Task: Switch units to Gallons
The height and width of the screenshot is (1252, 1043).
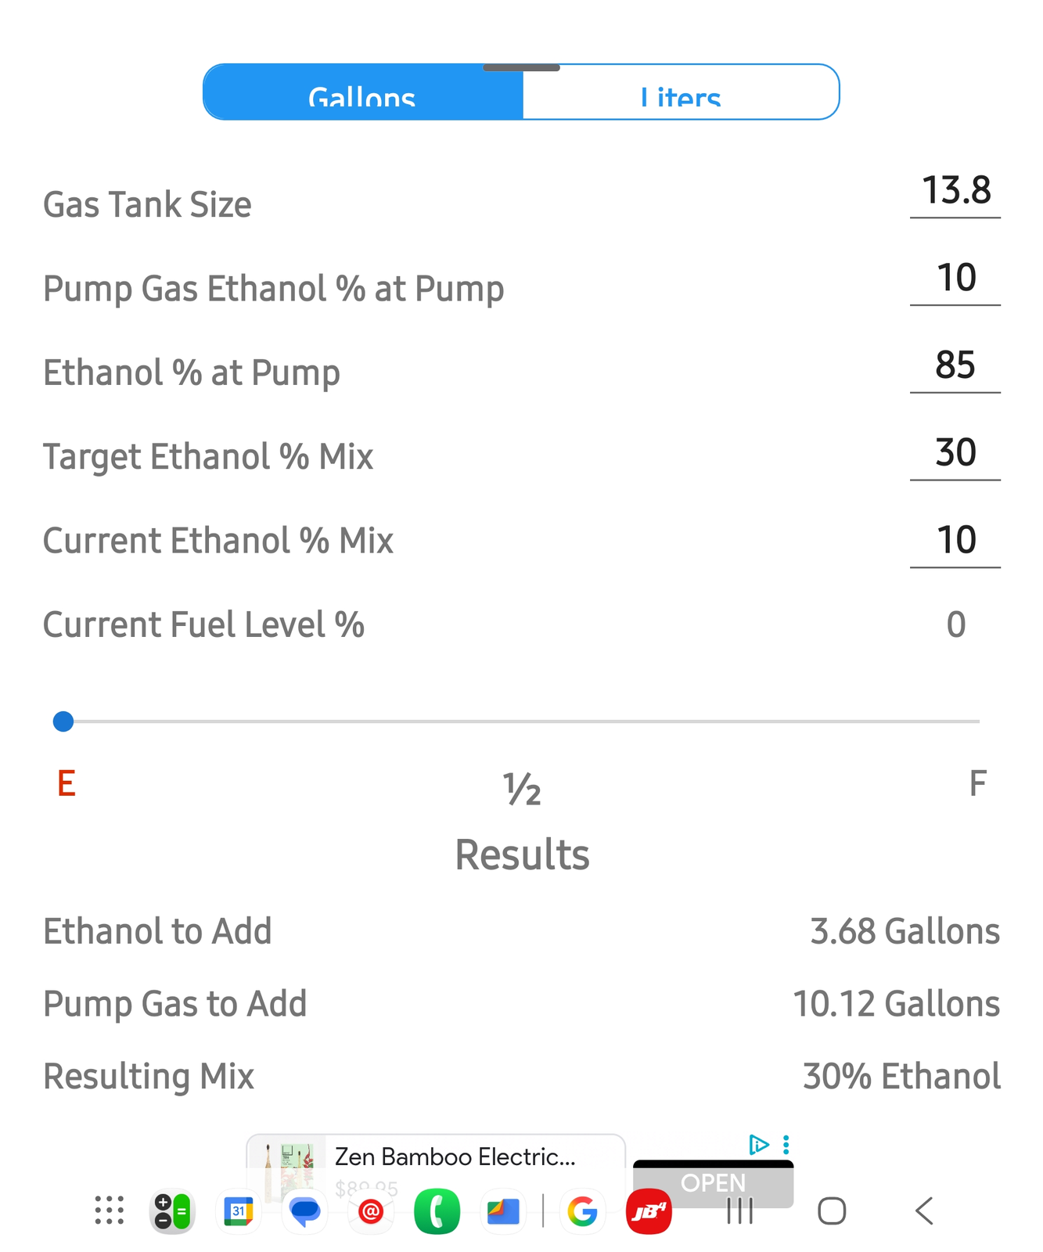Action: [362, 93]
